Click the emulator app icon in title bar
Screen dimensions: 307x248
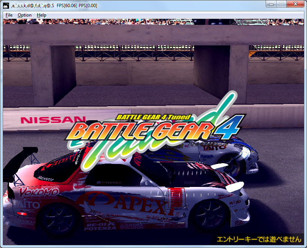tap(6, 5)
